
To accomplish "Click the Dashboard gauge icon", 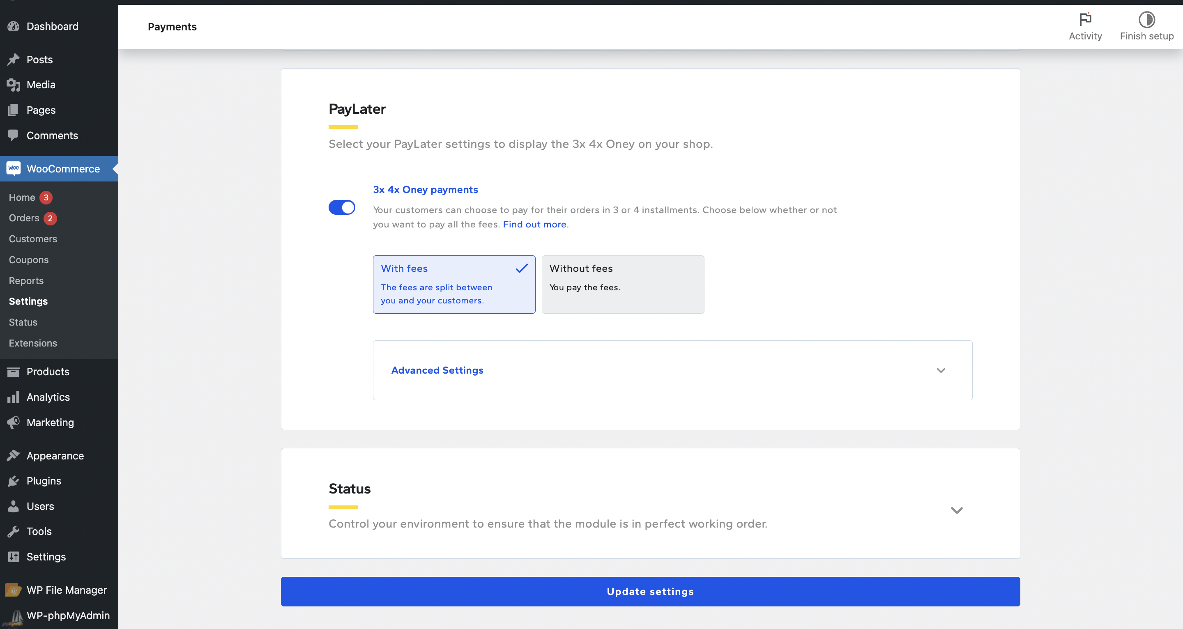I will 13,26.
